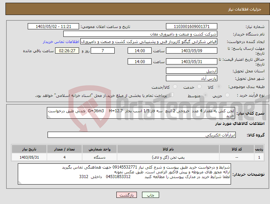Click the تعداد / مقدار column header
Image resolution: width=270 pixels, height=204 pixels.
(64, 149)
